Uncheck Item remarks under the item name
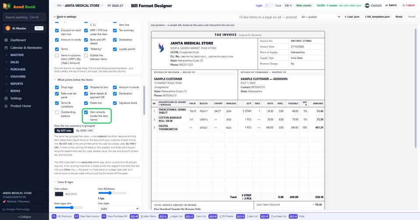Viewport: 420px width, 220px height. 86,112
